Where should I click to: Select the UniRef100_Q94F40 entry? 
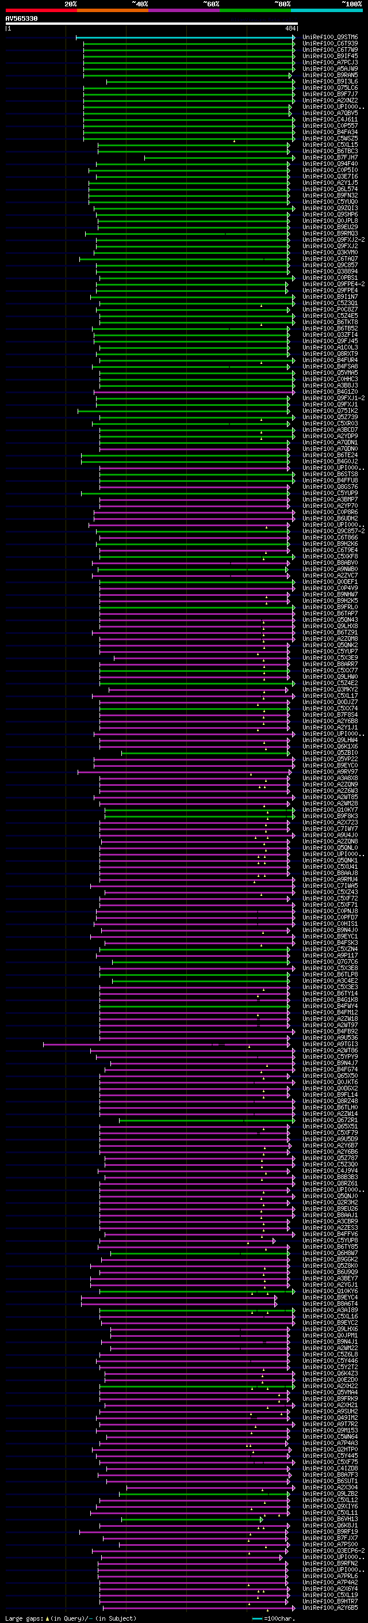pos(330,164)
